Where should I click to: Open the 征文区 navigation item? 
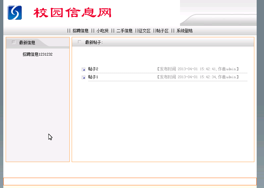144,31
